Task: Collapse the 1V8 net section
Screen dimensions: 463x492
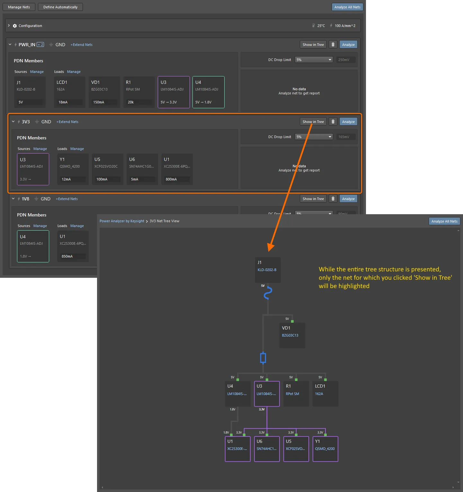Action: click(x=13, y=199)
